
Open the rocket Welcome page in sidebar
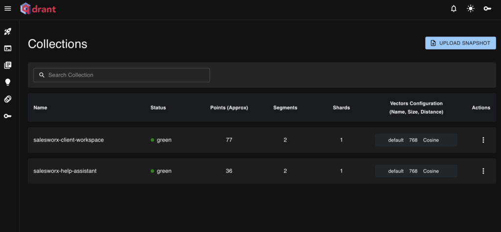pos(8,32)
